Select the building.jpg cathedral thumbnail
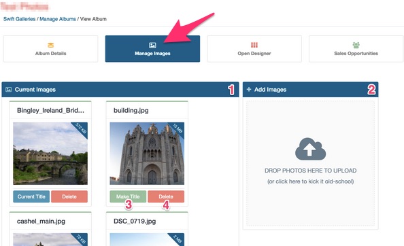Viewport: 404px width, 246px height. coord(147,154)
